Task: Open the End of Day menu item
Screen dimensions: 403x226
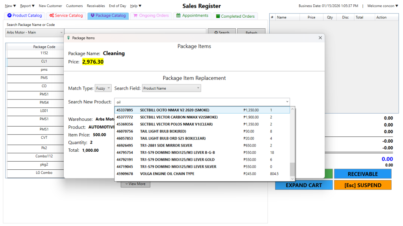Action: point(117,6)
